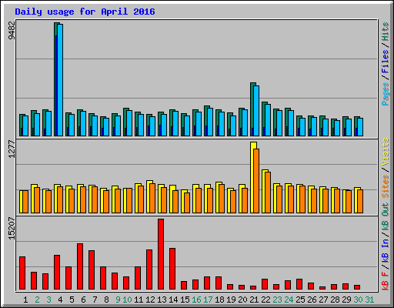394x308 pixels.
Task: Click the 'Sites' legend label
Action: click(x=386, y=186)
